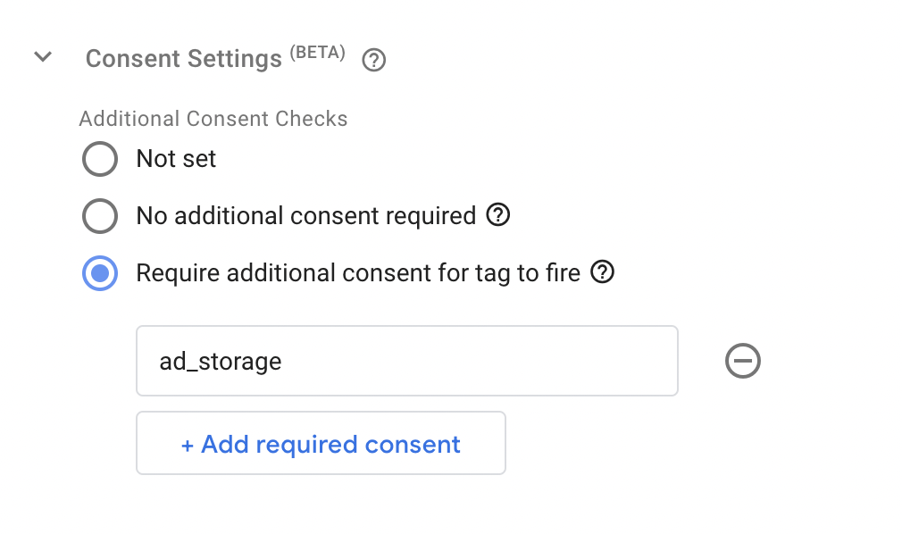Click the Additional Consent Checks caption

coord(213,119)
